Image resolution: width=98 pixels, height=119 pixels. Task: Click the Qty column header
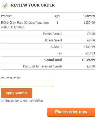click(x=57, y=16)
